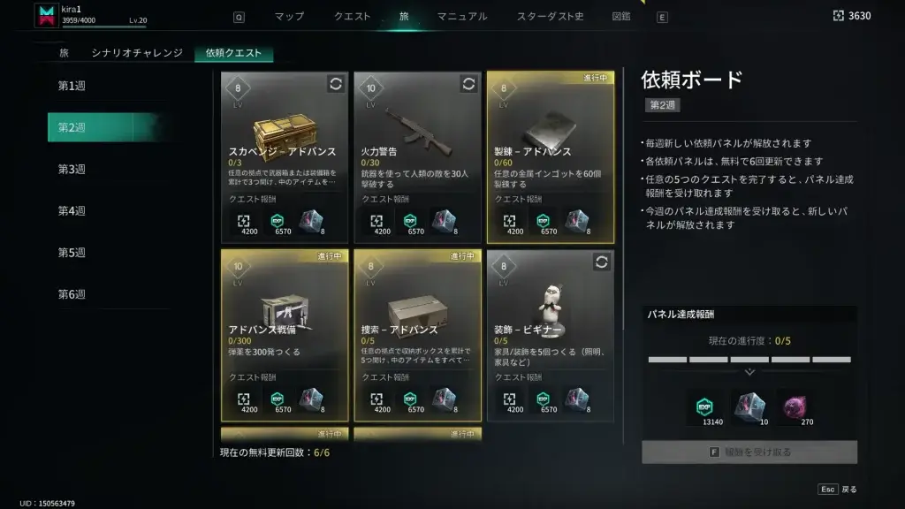Click the player avatar icon for kira1

pyautogui.click(x=46, y=15)
